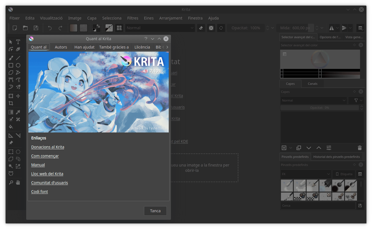Open the Arranjament menu

[x=171, y=18]
